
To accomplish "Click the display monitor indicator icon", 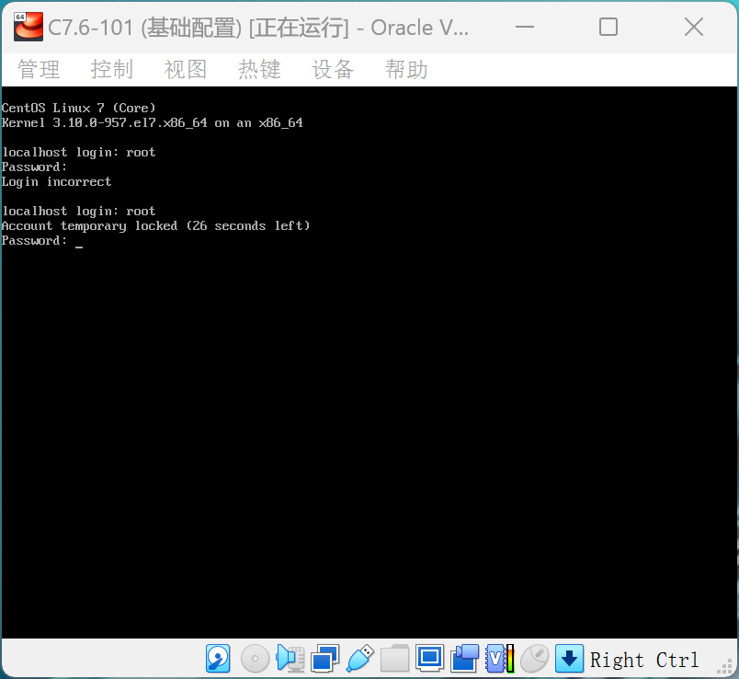I will 429,657.
